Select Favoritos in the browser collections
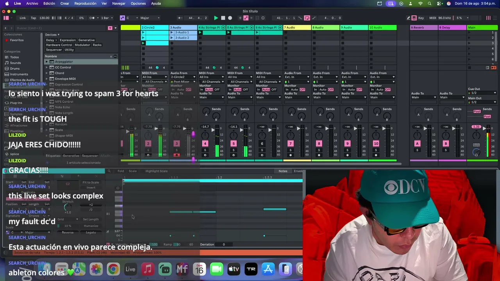Screen dimensions: 500x281 coord(17,40)
